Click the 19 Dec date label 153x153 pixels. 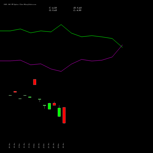point(34,146)
